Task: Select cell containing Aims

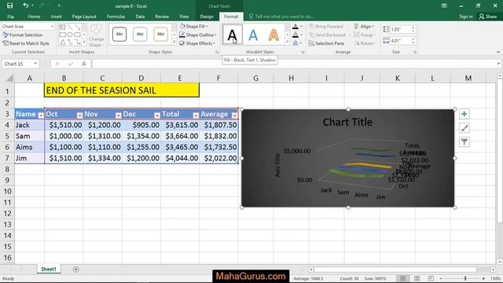Action: [x=29, y=147]
